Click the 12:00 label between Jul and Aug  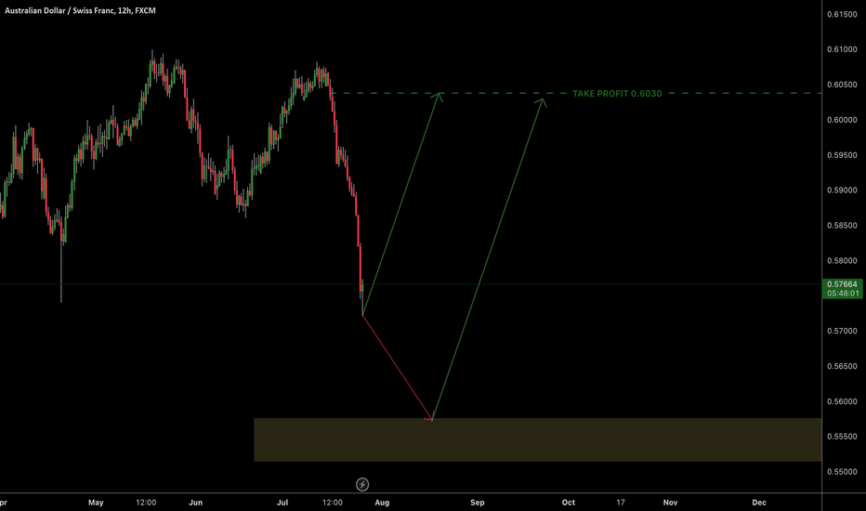click(x=332, y=502)
